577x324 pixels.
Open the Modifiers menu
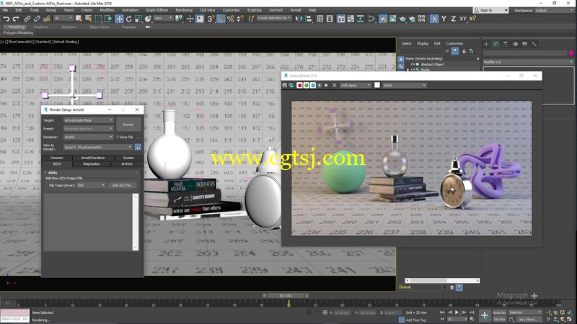pos(107,10)
